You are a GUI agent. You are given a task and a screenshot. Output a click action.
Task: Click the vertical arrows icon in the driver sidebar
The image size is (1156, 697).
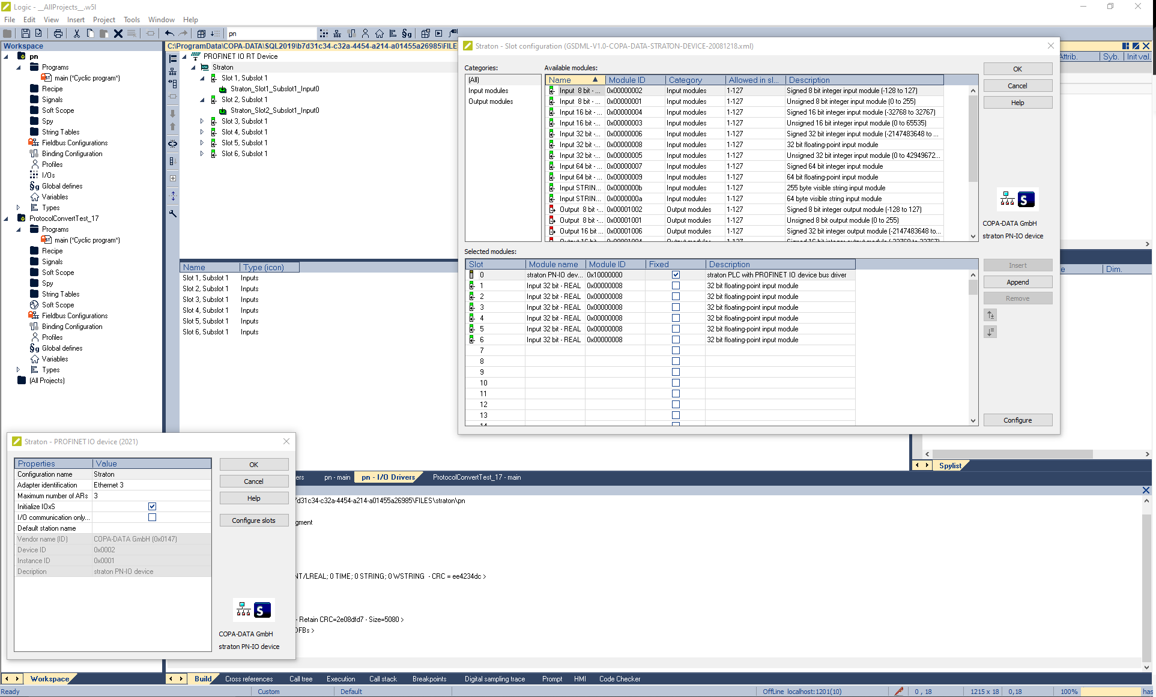tap(173, 196)
